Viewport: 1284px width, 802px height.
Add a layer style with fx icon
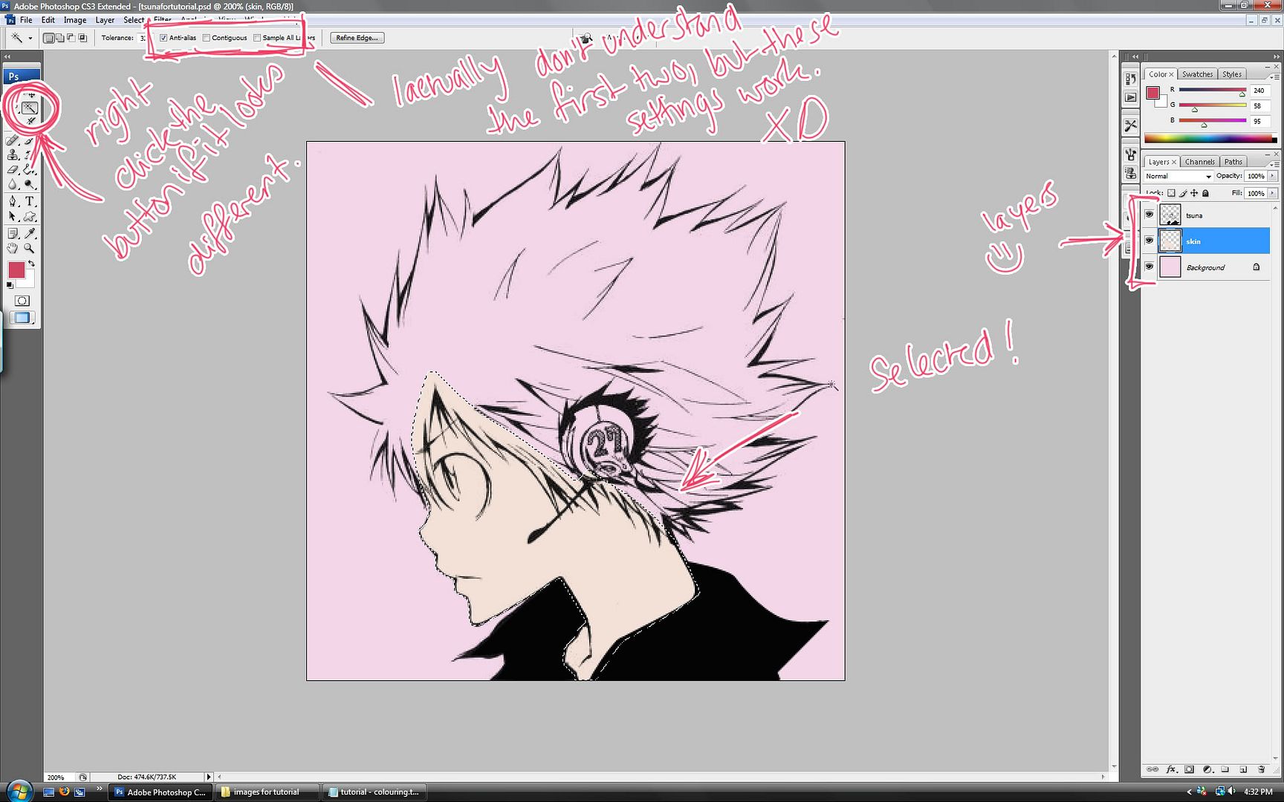1171,769
